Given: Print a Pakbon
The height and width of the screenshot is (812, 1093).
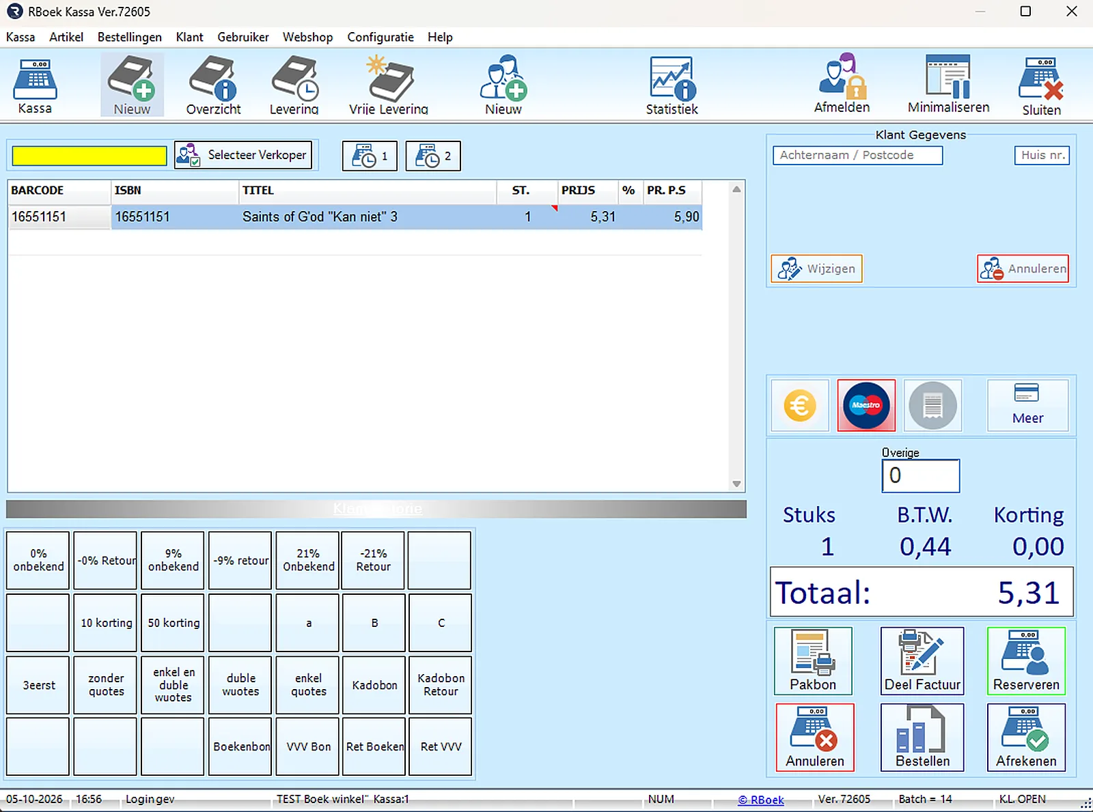Looking at the screenshot, I should click(x=813, y=661).
